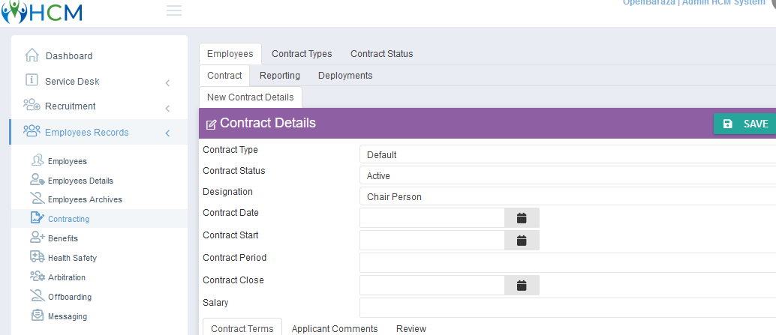The image size is (776, 335).
Task: Expand the Recruitment menu chevron
Action: click(167, 108)
